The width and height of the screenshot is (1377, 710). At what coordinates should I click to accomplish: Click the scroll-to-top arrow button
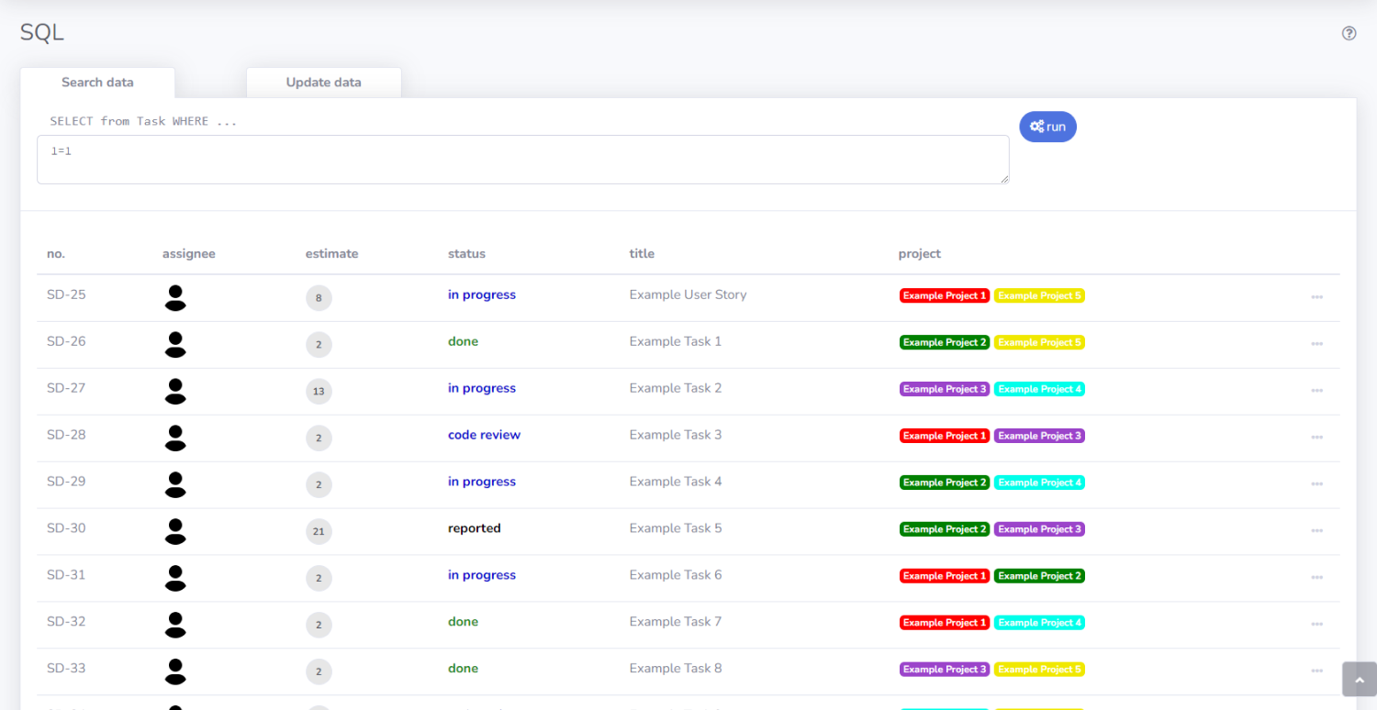(x=1360, y=680)
